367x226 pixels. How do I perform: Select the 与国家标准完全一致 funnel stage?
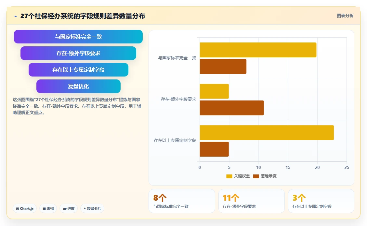click(78, 37)
